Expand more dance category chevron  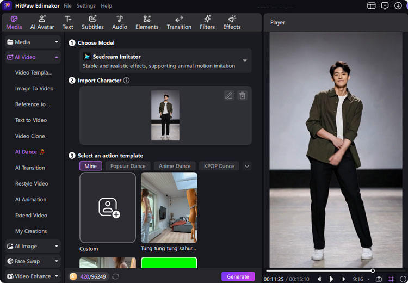pyautogui.click(x=247, y=166)
